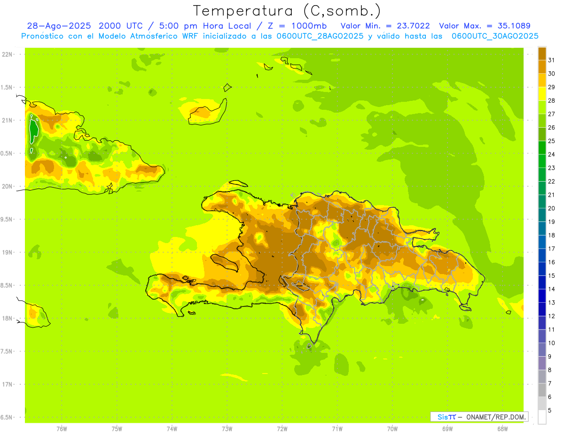The image size is (564, 435).
Task: Pick the dark blue swatch between 12 and 13
Action: pos(542,309)
